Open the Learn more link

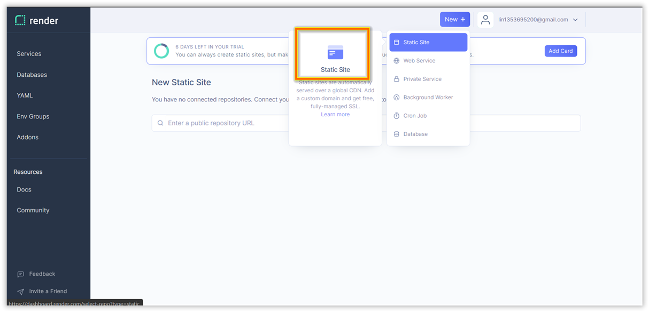tap(335, 114)
